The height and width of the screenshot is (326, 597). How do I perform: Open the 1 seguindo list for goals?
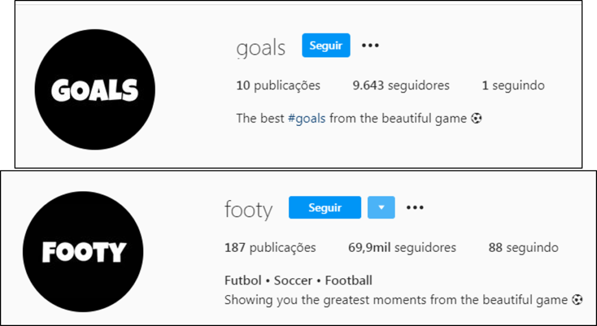513,86
